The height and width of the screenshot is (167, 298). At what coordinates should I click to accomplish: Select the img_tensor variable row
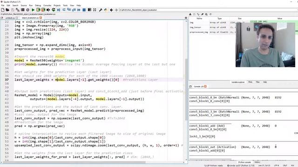click(x=212, y=27)
